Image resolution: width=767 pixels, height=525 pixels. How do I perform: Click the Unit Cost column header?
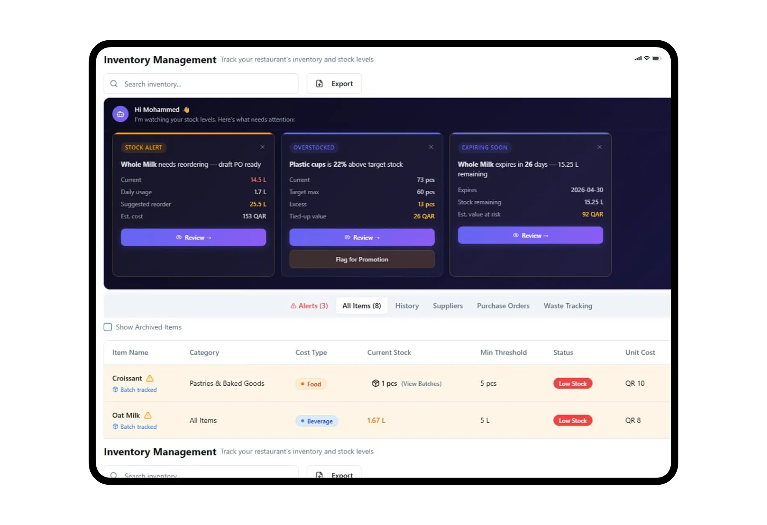tap(640, 353)
